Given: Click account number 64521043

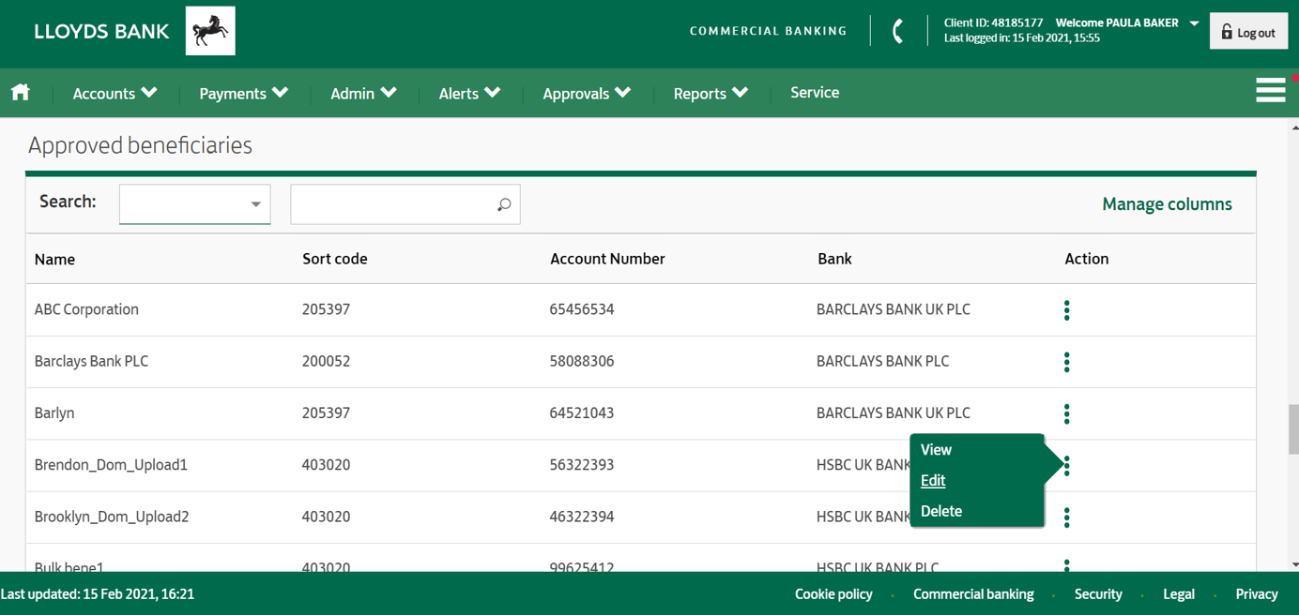Looking at the screenshot, I should pos(582,413).
